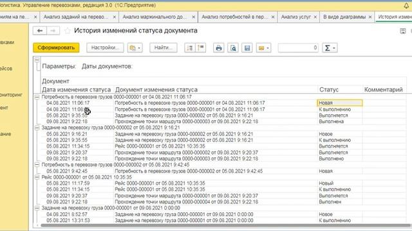Click Параметры: label in report header
This screenshot has height=231, width=412.
point(59,66)
